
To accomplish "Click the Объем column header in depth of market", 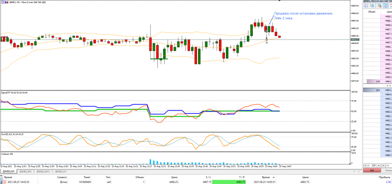I will (371, 12).
